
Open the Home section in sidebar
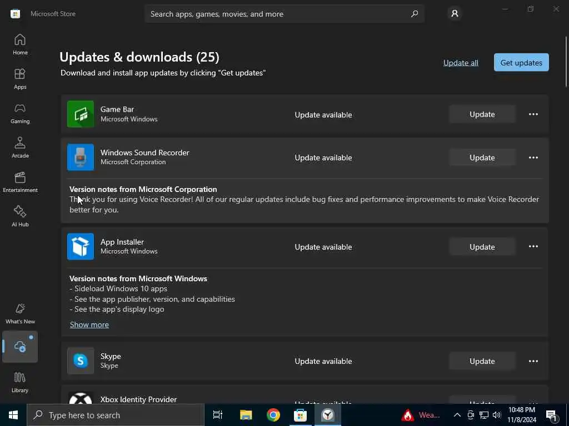tap(20, 44)
